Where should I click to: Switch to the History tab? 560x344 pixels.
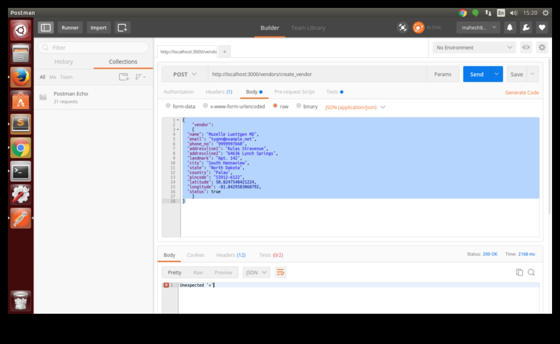(x=64, y=62)
